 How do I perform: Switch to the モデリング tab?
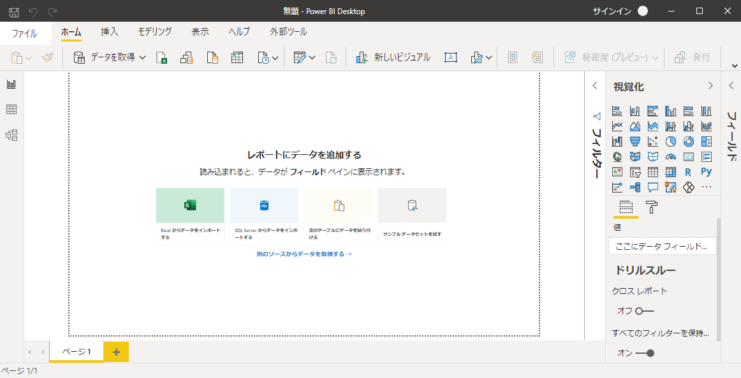click(x=154, y=32)
